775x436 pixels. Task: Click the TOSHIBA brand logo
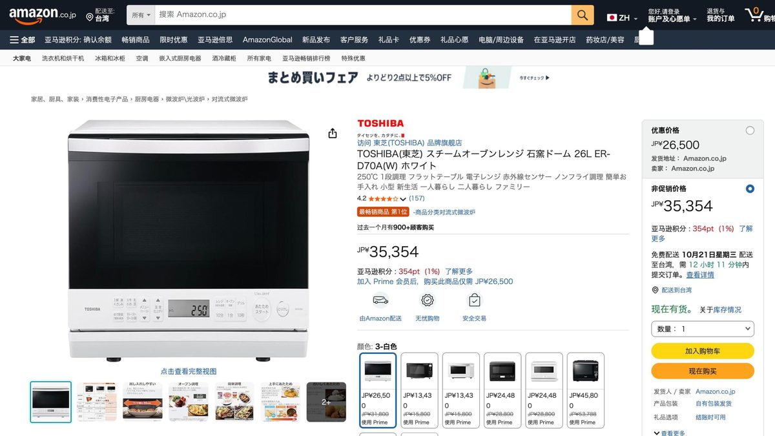pos(380,123)
